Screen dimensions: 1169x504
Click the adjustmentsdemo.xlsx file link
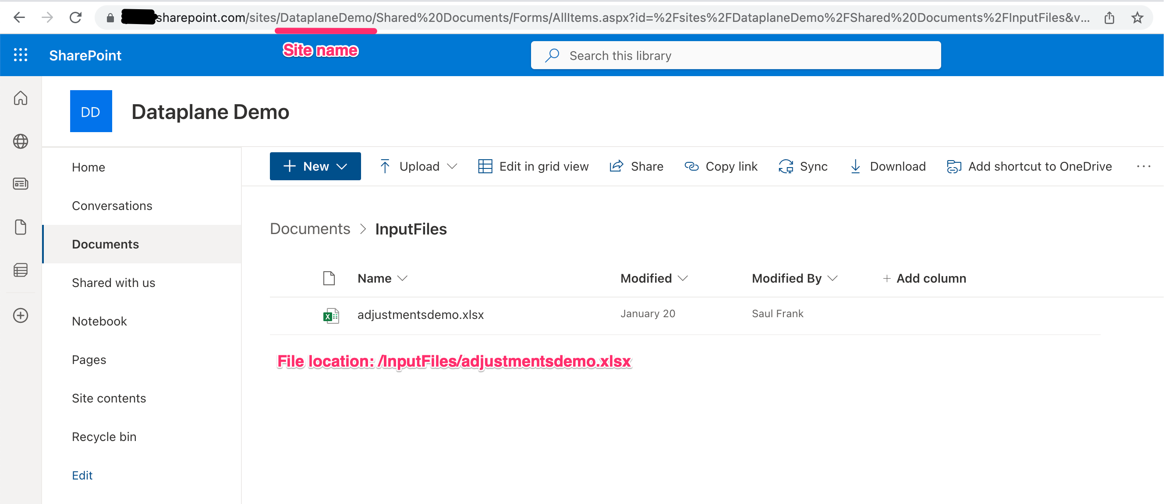[420, 314]
